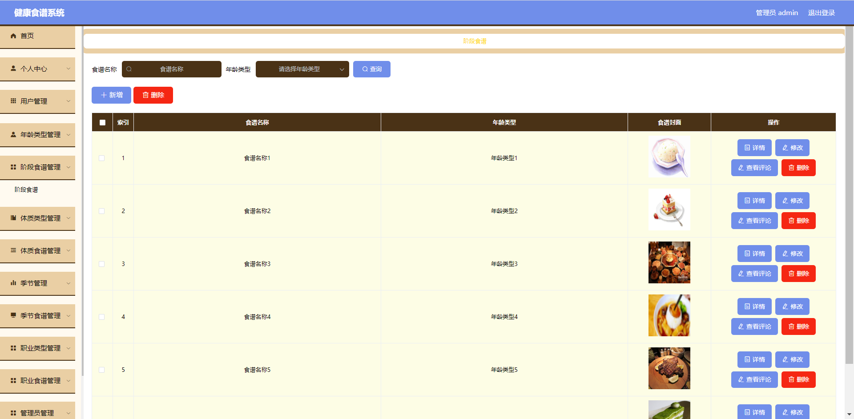
Task: Click the grid icon beside 用户管理
Action: click(13, 101)
